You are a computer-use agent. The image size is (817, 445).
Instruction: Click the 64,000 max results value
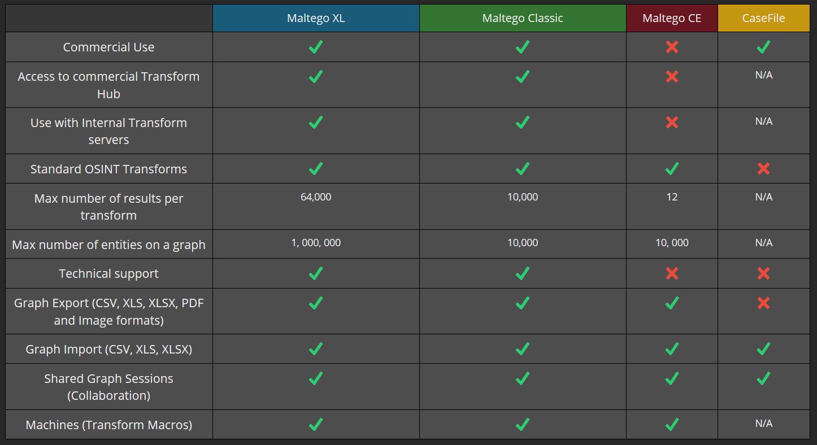click(316, 197)
